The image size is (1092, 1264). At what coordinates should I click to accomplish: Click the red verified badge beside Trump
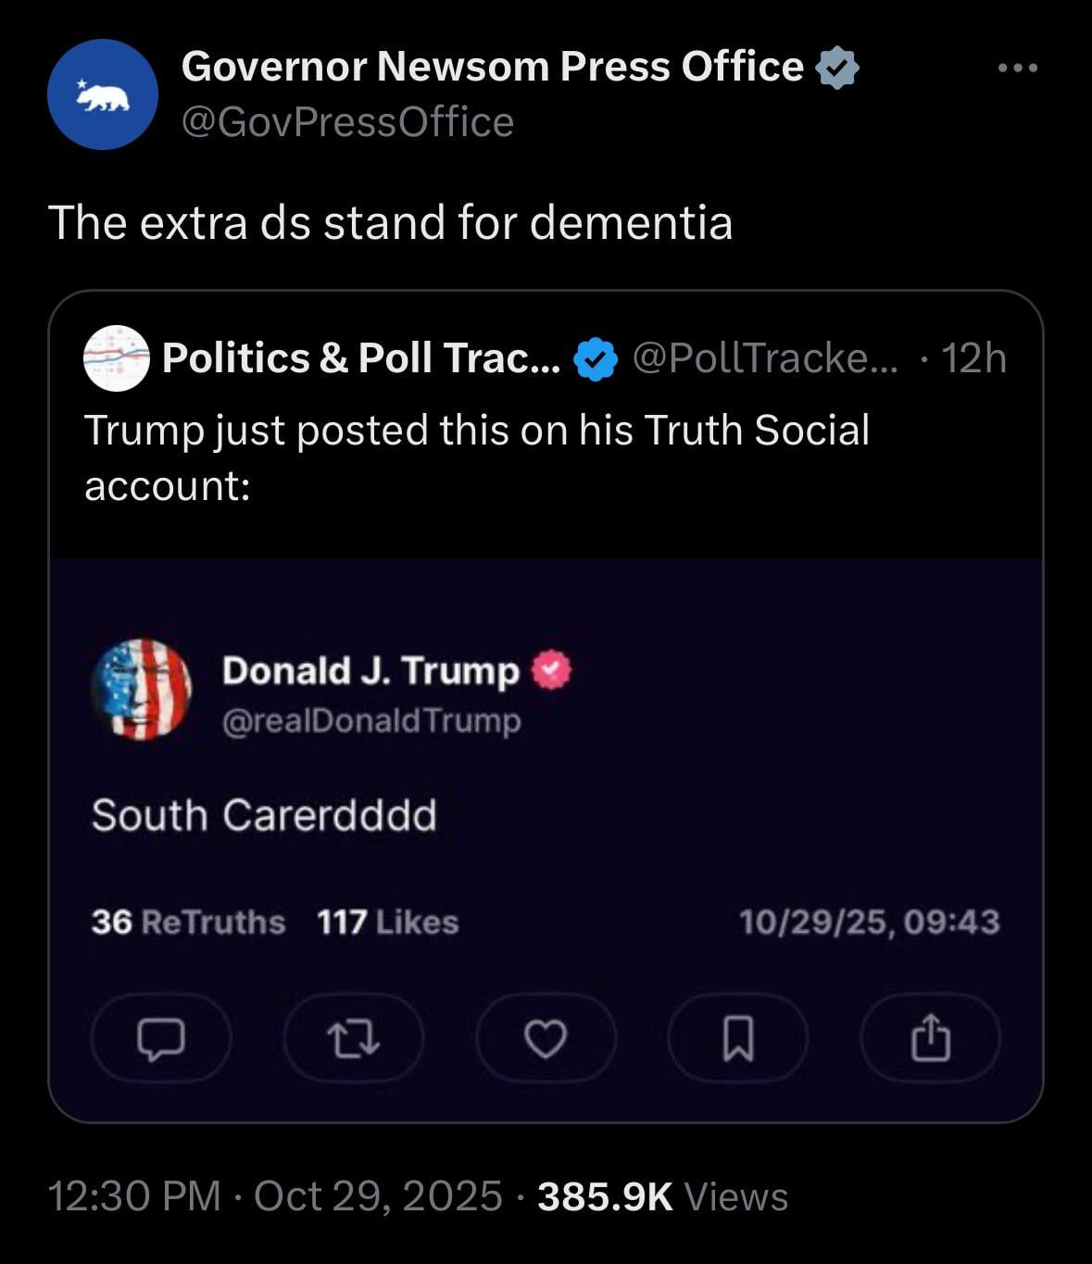552,670
